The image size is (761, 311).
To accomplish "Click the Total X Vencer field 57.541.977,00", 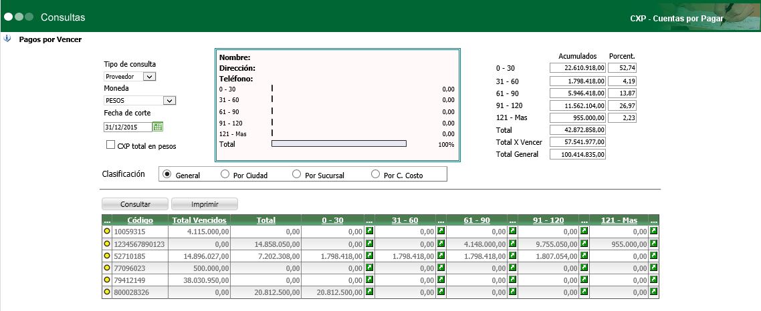I will [x=578, y=142].
